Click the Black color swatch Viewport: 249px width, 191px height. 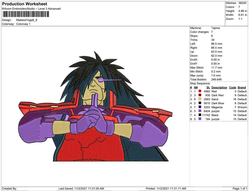point(200,115)
